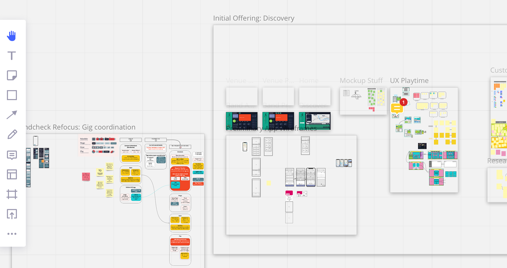Viewport: 507px width, 268px height.
Task: Select the Text tool
Action: click(12, 56)
